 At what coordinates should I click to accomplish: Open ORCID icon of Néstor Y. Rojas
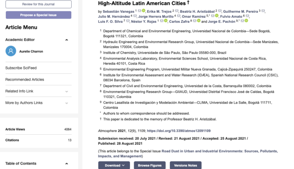[166, 21]
